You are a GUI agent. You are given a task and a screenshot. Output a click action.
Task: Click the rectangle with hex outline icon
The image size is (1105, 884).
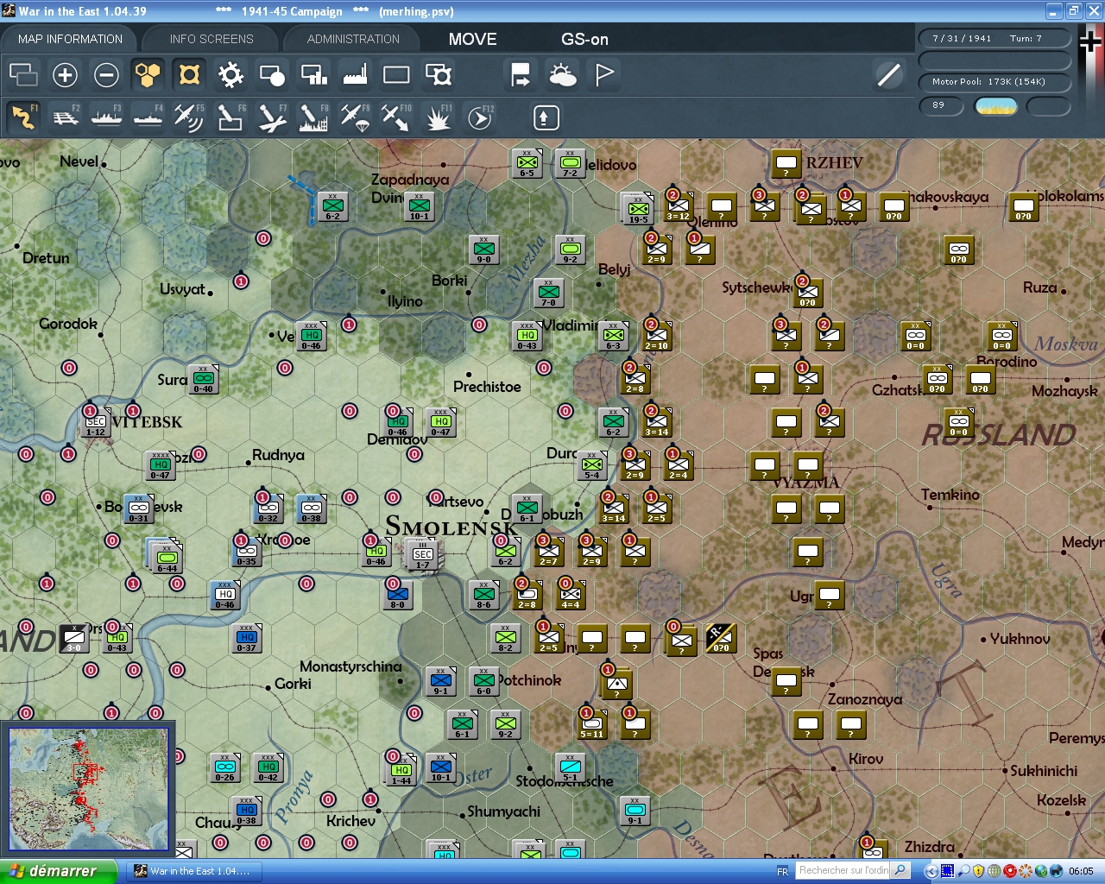439,75
